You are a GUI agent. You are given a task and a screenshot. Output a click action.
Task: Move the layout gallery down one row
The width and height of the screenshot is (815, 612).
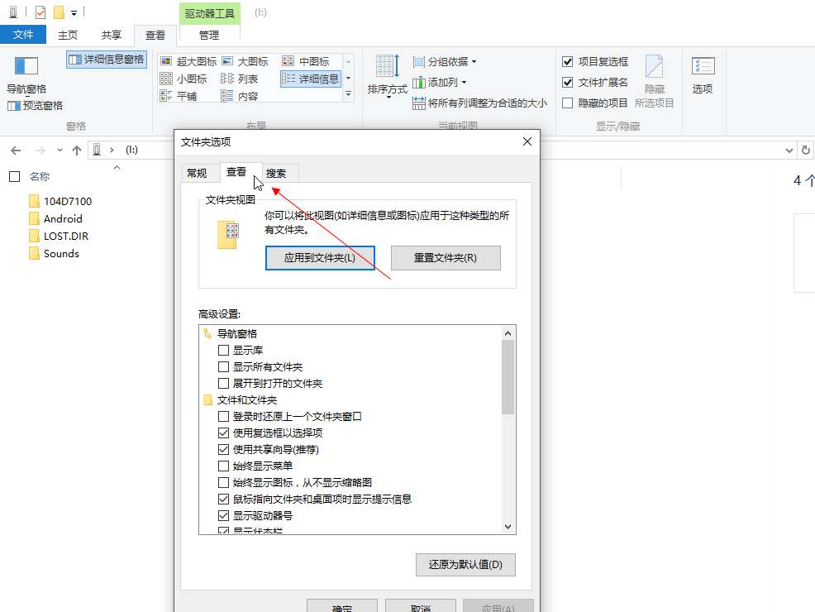(348, 78)
